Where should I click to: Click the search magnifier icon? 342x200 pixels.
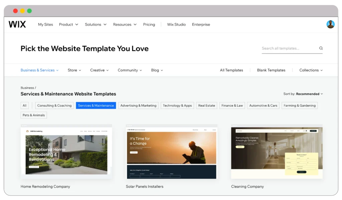point(321,48)
